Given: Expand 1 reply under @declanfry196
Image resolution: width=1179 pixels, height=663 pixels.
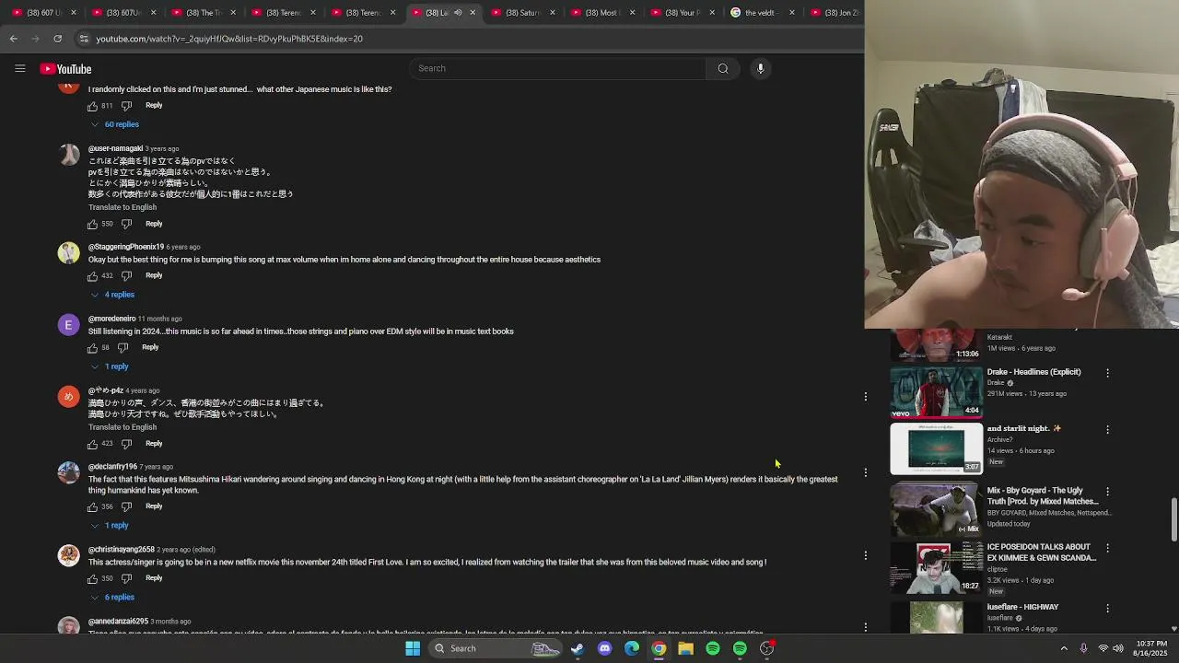Looking at the screenshot, I should click(x=110, y=526).
